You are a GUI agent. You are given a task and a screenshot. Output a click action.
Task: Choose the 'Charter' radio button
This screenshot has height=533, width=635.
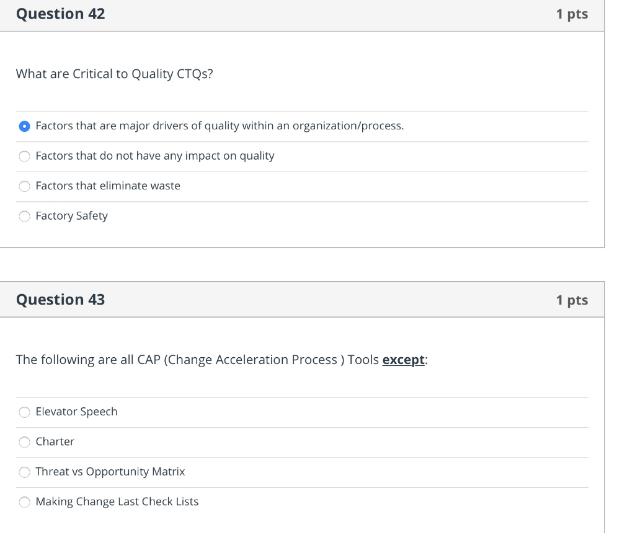(x=24, y=442)
